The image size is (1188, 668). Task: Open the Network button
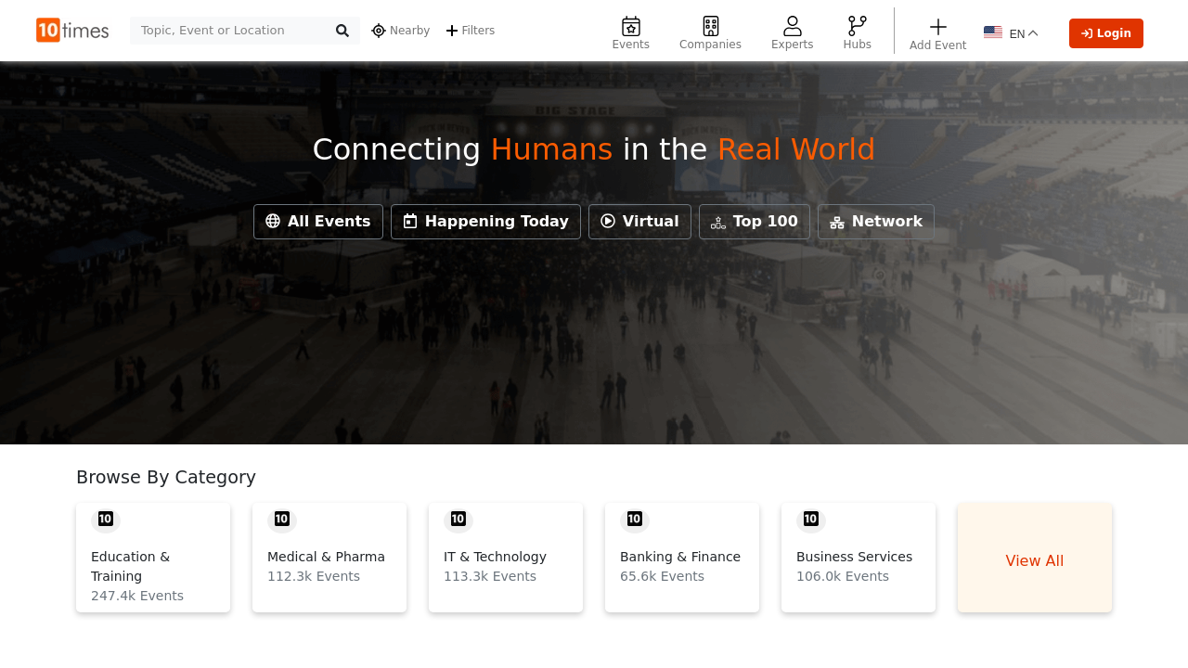tap(876, 222)
